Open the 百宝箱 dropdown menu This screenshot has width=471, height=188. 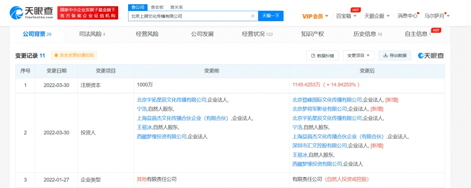point(346,16)
